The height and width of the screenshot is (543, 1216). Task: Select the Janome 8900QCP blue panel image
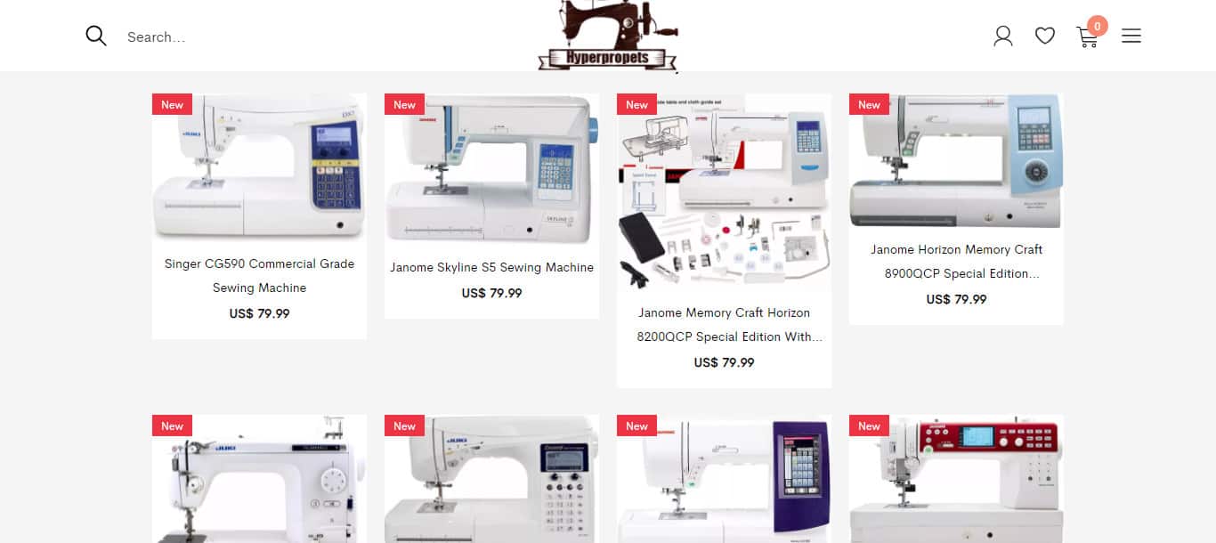(956, 160)
